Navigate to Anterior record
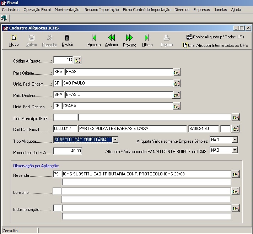Image resolution: width=253 pixels, height=234 pixels. coord(112,38)
